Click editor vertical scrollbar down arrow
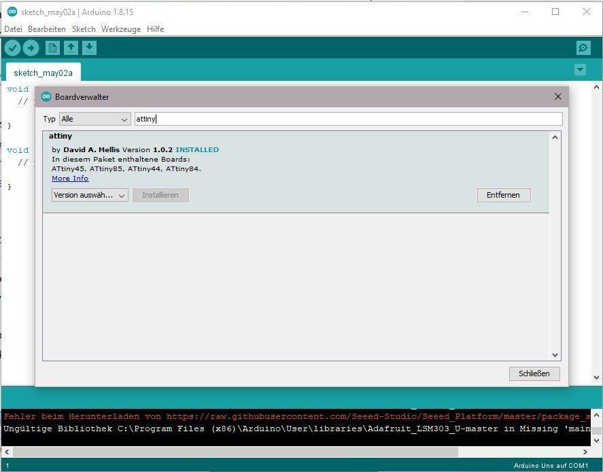Image resolution: width=603 pixels, height=472 pixels. click(x=596, y=378)
